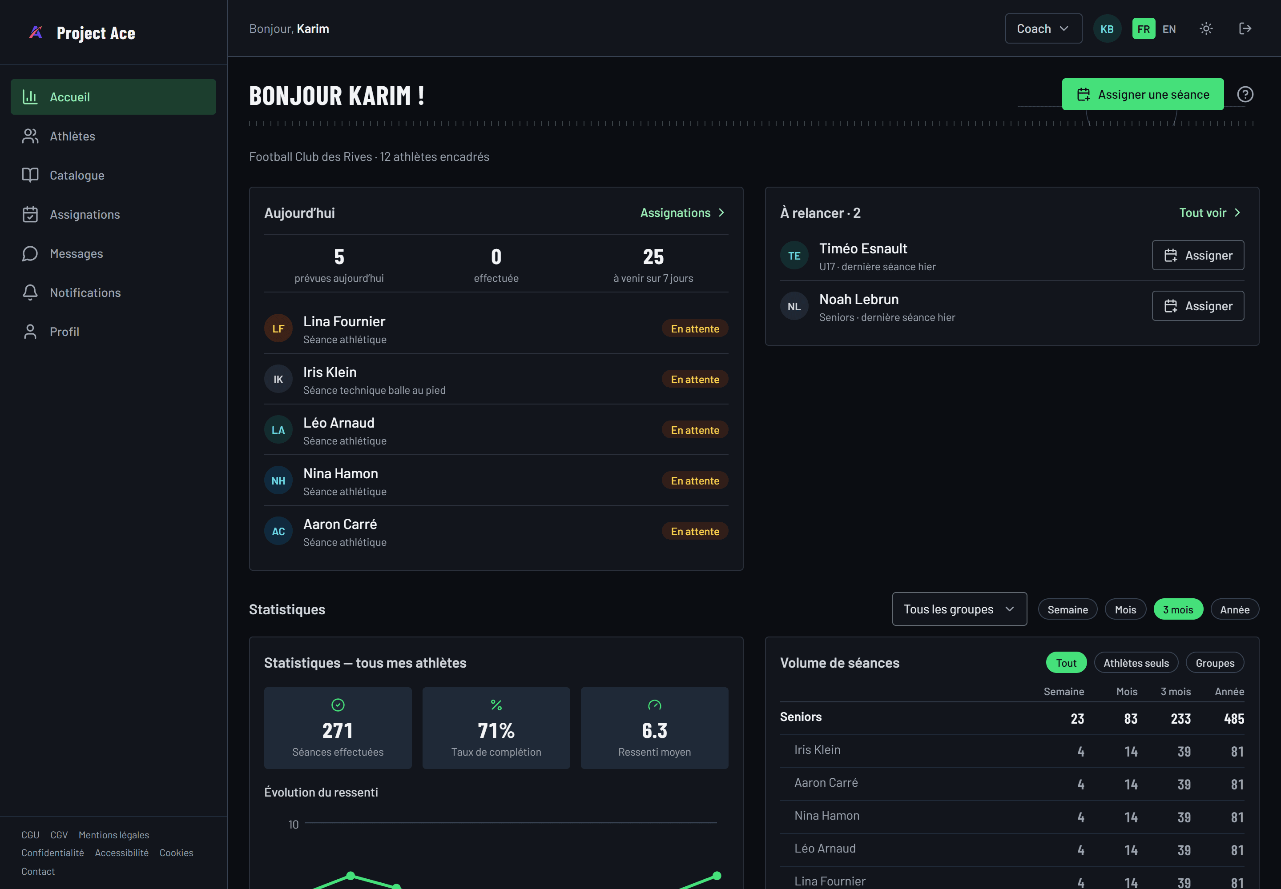Click Lina Fournier's LF avatar
The height and width of the screenshot is (889, 1281).
pyautogui.click(x=278, y=328)
